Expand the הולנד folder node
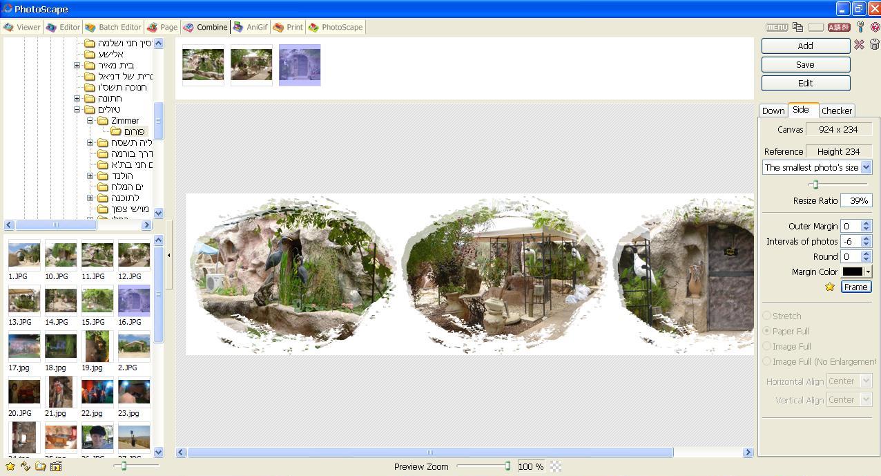Image resolution: width=881 pixels, height=476 pixels. pyautogui.click(x=90, y=175)
